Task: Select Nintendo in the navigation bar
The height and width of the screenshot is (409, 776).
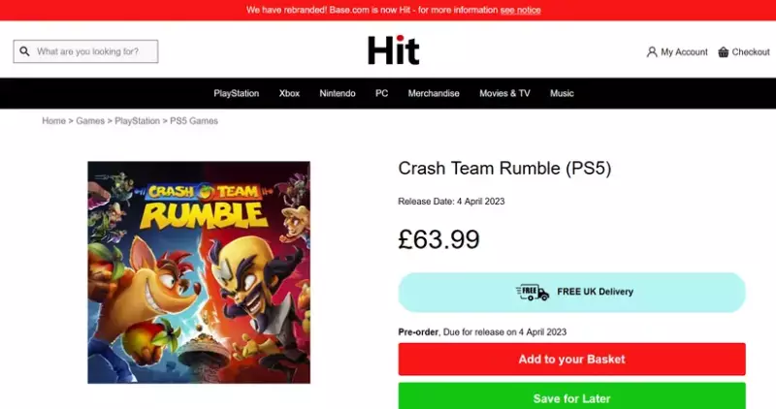Action: (x=337, y=93)
